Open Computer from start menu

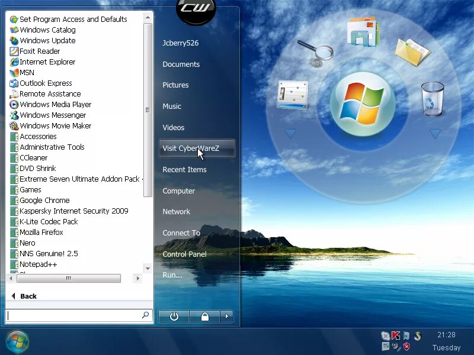tap(179, 191)
